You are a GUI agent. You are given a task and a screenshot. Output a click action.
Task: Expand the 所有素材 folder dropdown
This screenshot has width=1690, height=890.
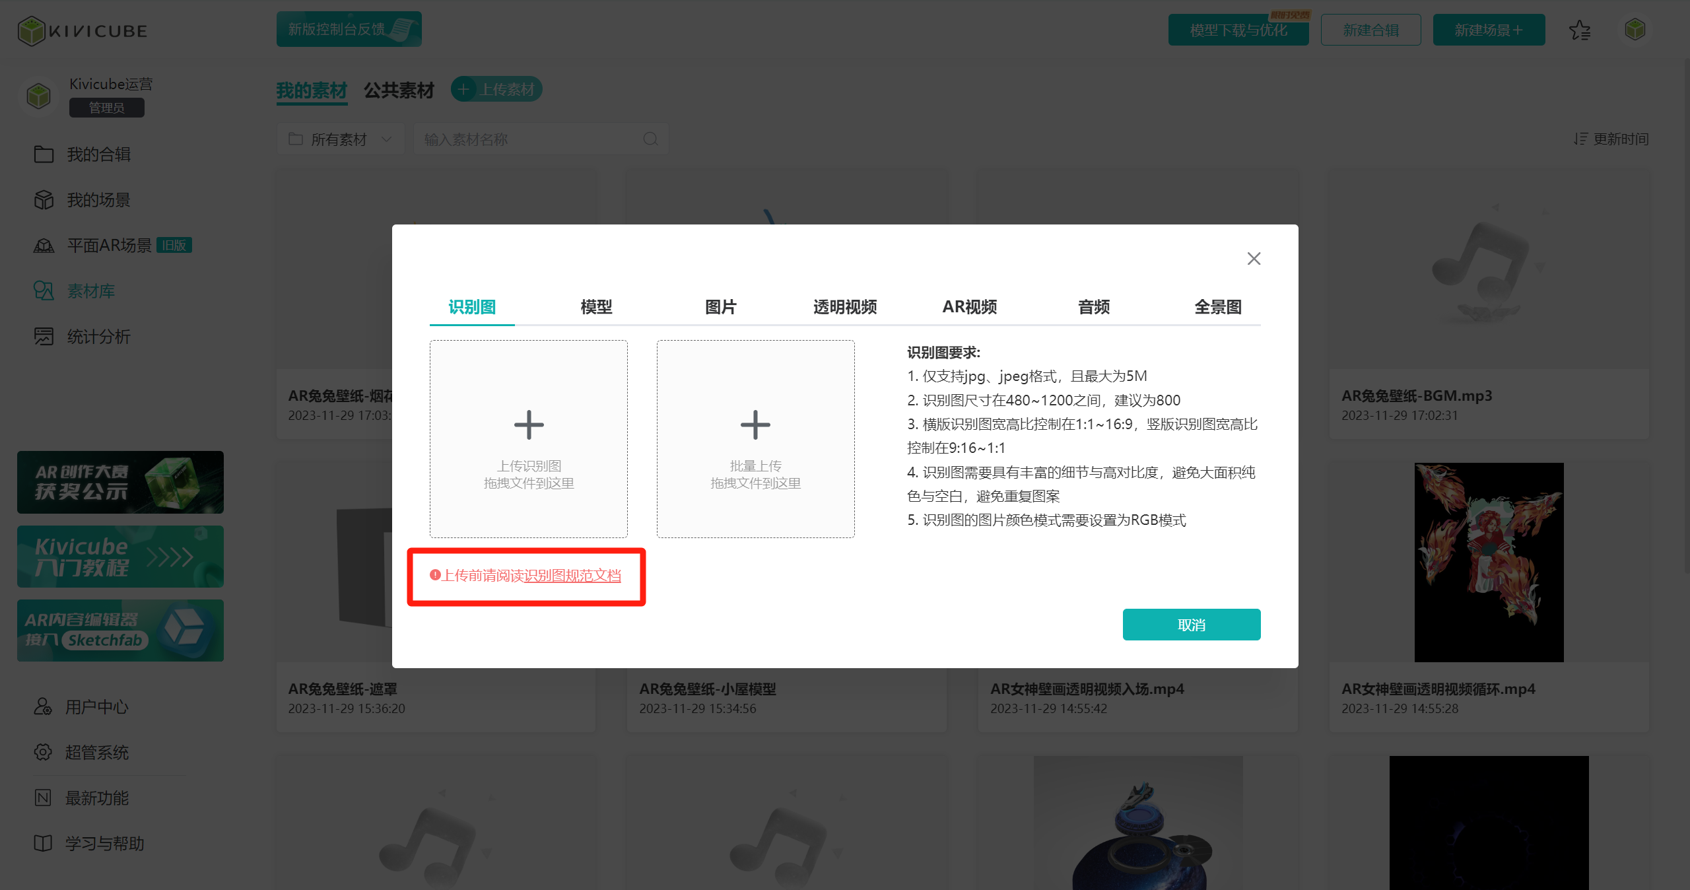340,139
